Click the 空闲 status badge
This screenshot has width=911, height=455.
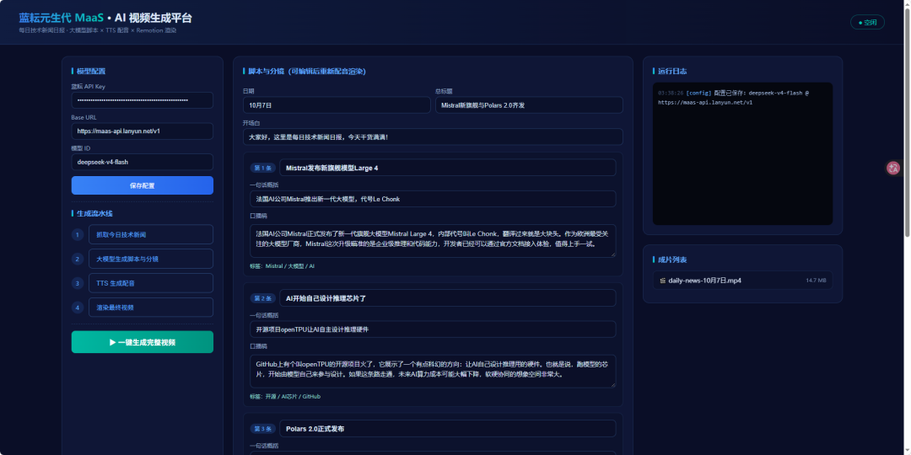[x=867, y=23]
